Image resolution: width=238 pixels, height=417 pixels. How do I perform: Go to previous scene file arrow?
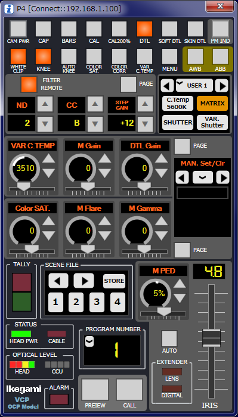58,281
